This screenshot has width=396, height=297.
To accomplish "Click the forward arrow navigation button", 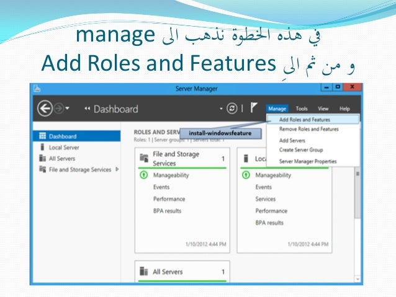I will pyautogui.click(x=59, y=109).
